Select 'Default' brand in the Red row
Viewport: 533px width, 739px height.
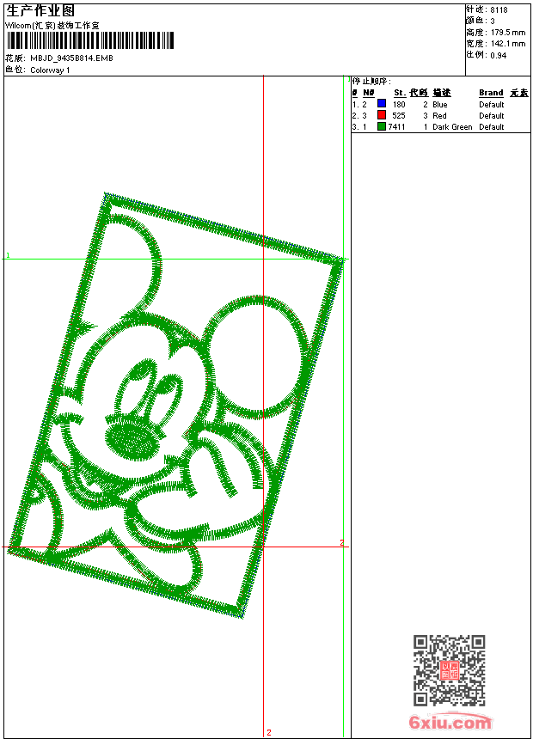pos(492,115)
